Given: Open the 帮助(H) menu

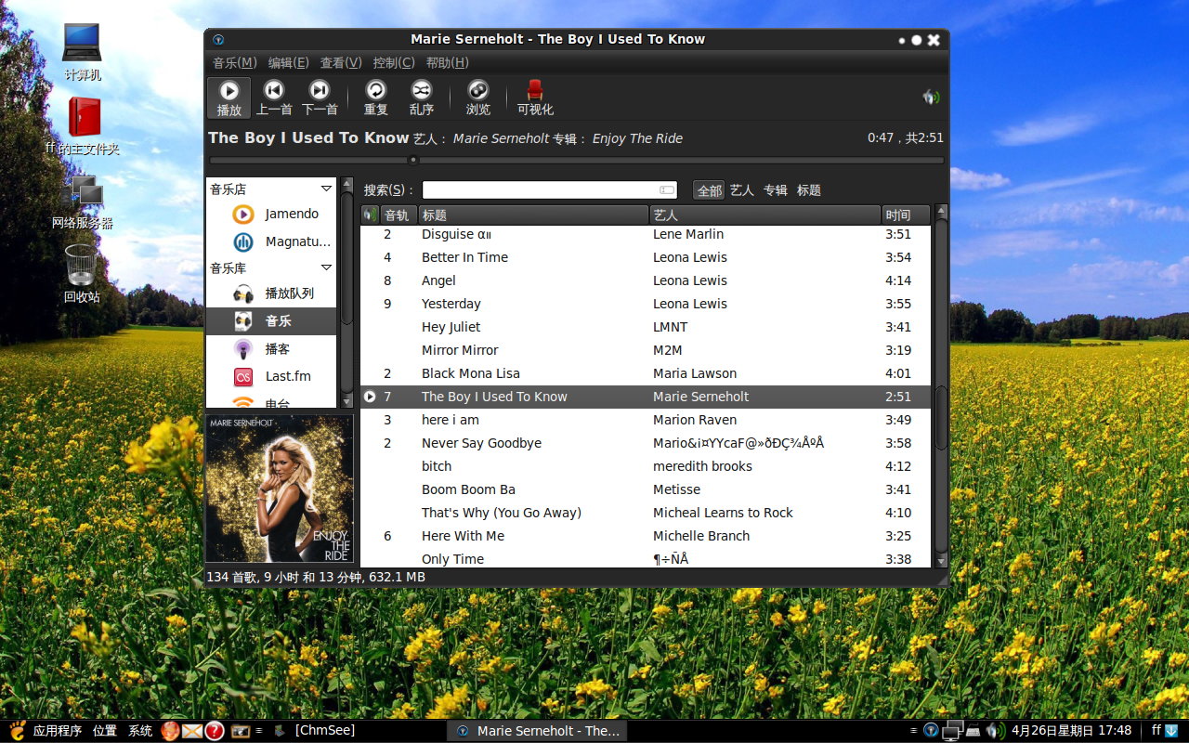Looking at the screenshot, I should 447,62.
